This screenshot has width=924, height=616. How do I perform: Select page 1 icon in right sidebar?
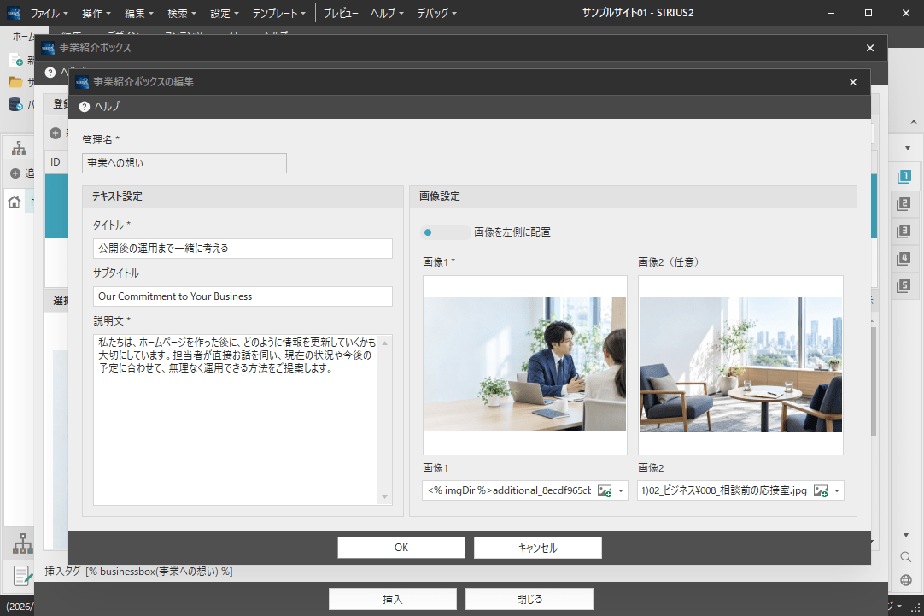coord(904,176)
